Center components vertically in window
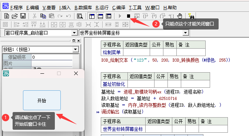The height and width of the screenshot is (136, 249). point(63,25)
